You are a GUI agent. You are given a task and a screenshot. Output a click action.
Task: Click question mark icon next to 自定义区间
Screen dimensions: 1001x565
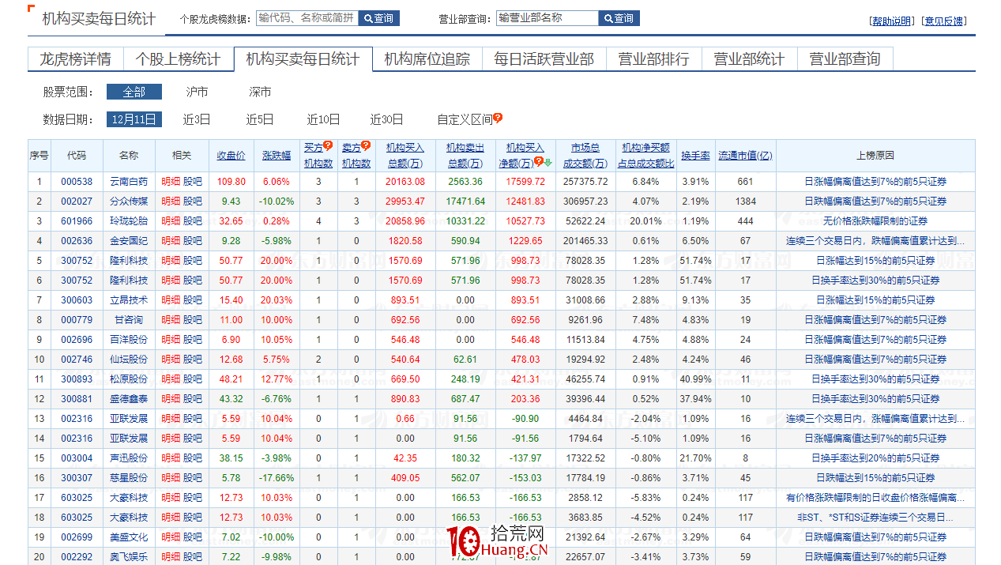[498, 119]
